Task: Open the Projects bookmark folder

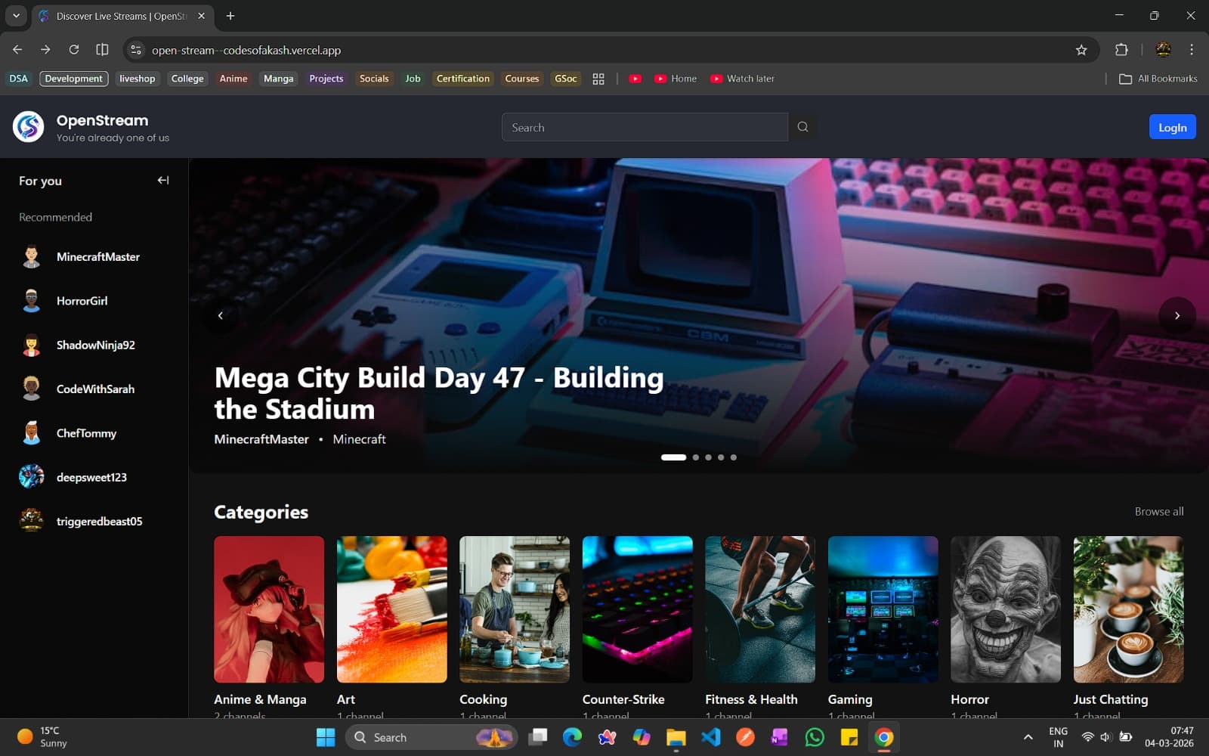Action: [x=326, y=79]
